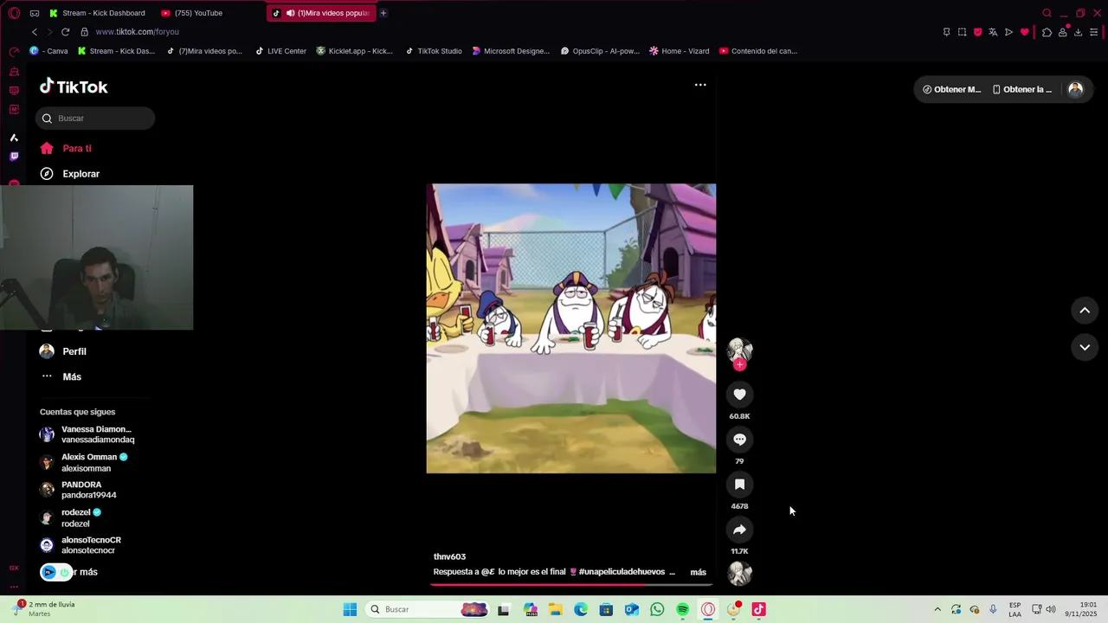Open the thnv603 creator username

click(x=449, y=557)
